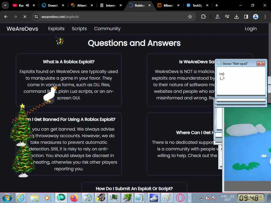Open the Community nav link

107,29
